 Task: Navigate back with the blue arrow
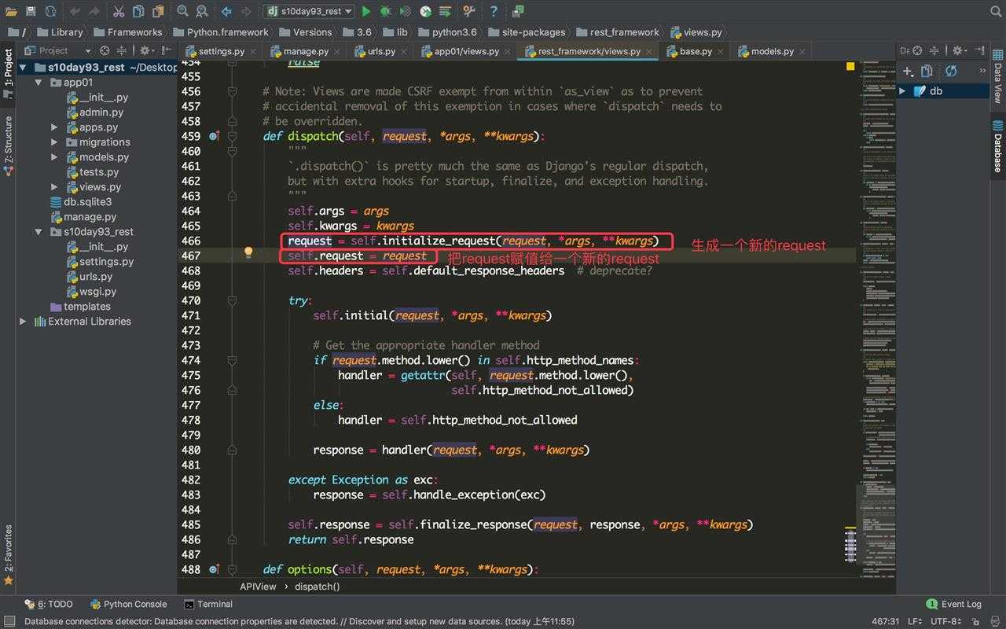[x=226, y=11]
